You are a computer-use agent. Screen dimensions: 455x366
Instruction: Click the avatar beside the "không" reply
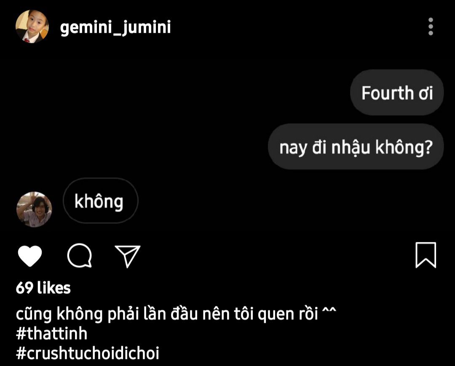(x=34, y=209)
